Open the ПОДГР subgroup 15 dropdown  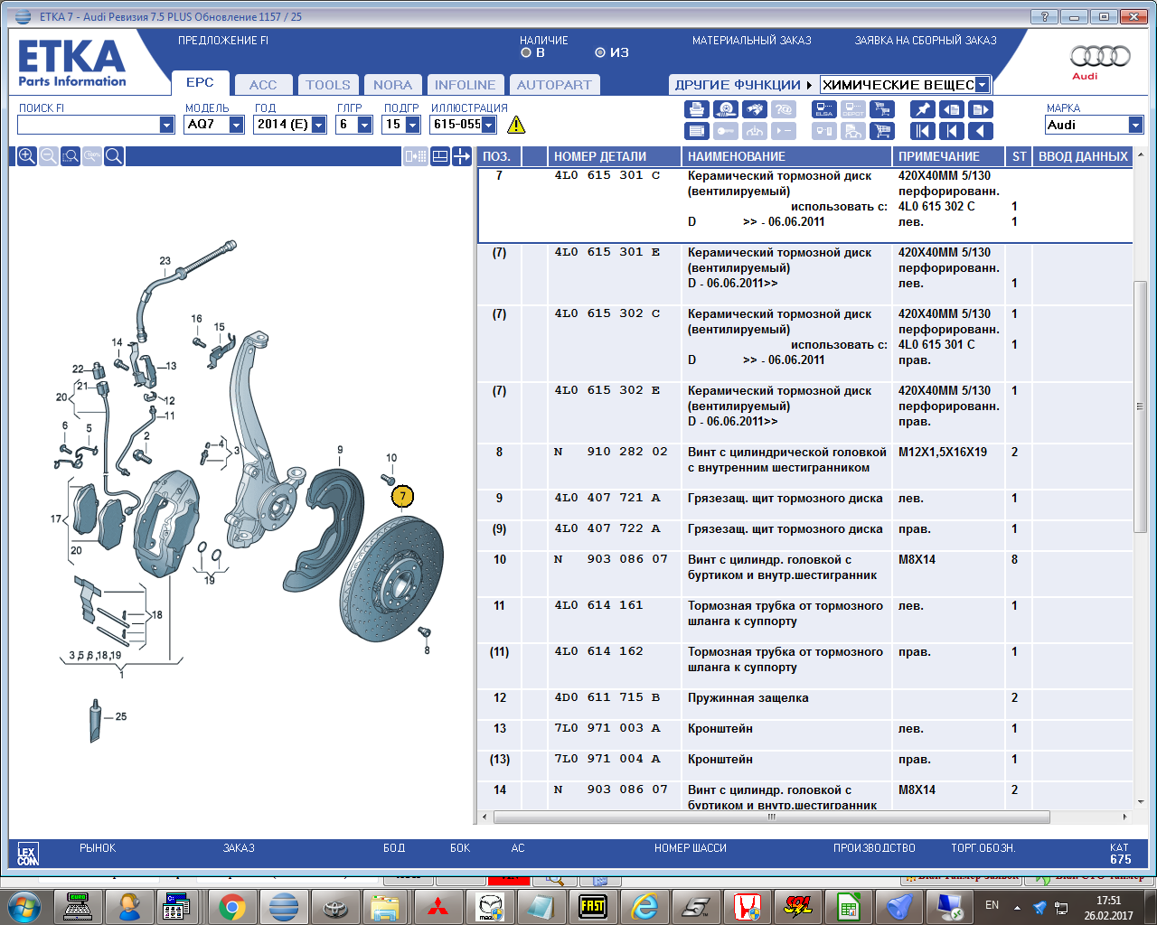point(412,125)
